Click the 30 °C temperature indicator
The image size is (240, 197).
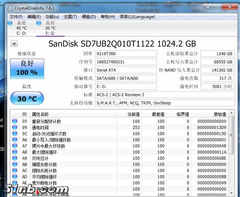click(x=27, y=98)
